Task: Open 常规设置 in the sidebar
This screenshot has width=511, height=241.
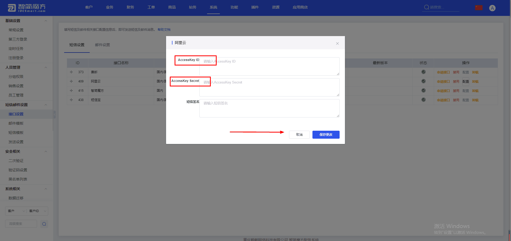Action: coord(16,30)
